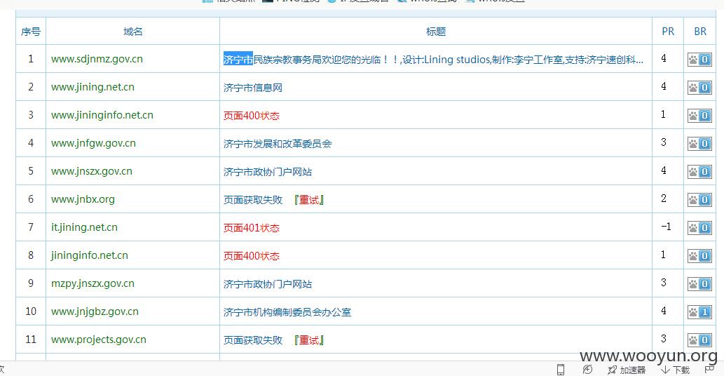Image resolution: width=724 pixels, height=376 pixels.
Task: Open the 济宁市民族宗教事务局 title link
Action: click(433, 60)
